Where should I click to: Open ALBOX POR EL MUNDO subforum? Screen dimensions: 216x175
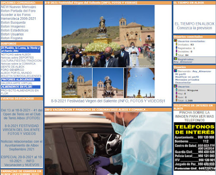[16, 73]
